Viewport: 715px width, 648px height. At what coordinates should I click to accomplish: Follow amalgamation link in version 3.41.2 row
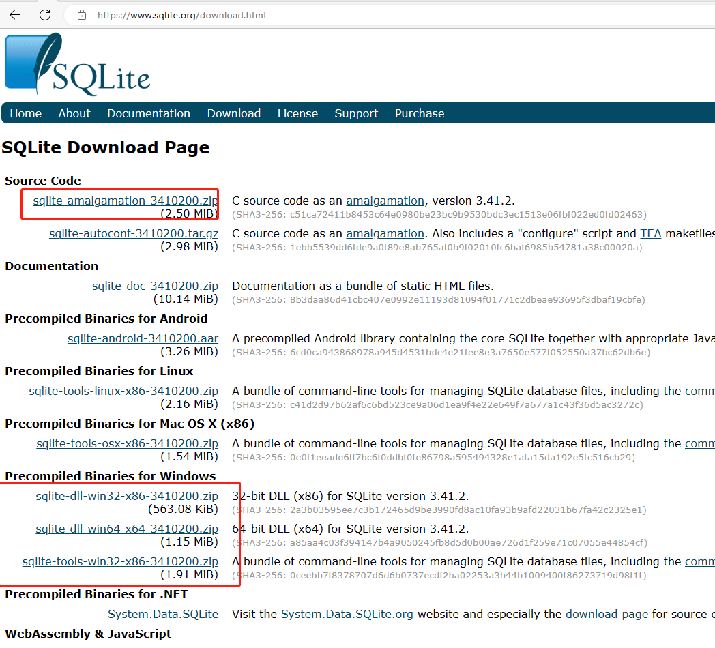tap(385, 201)
